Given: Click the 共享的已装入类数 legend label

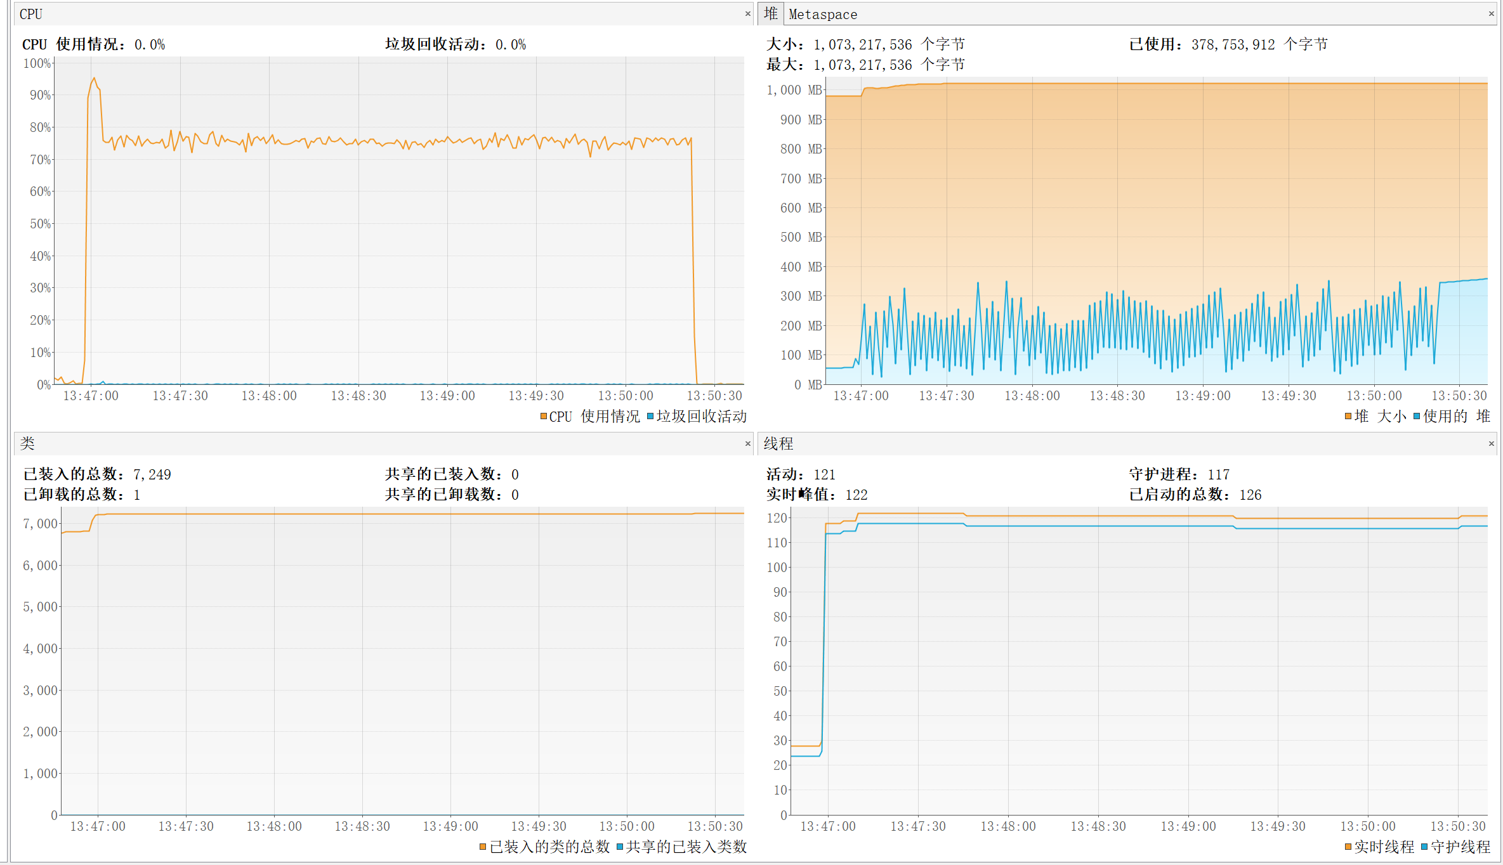Looking at the screenshot, I should coord(686,847).
